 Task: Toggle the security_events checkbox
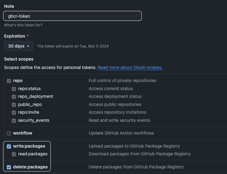14,121
